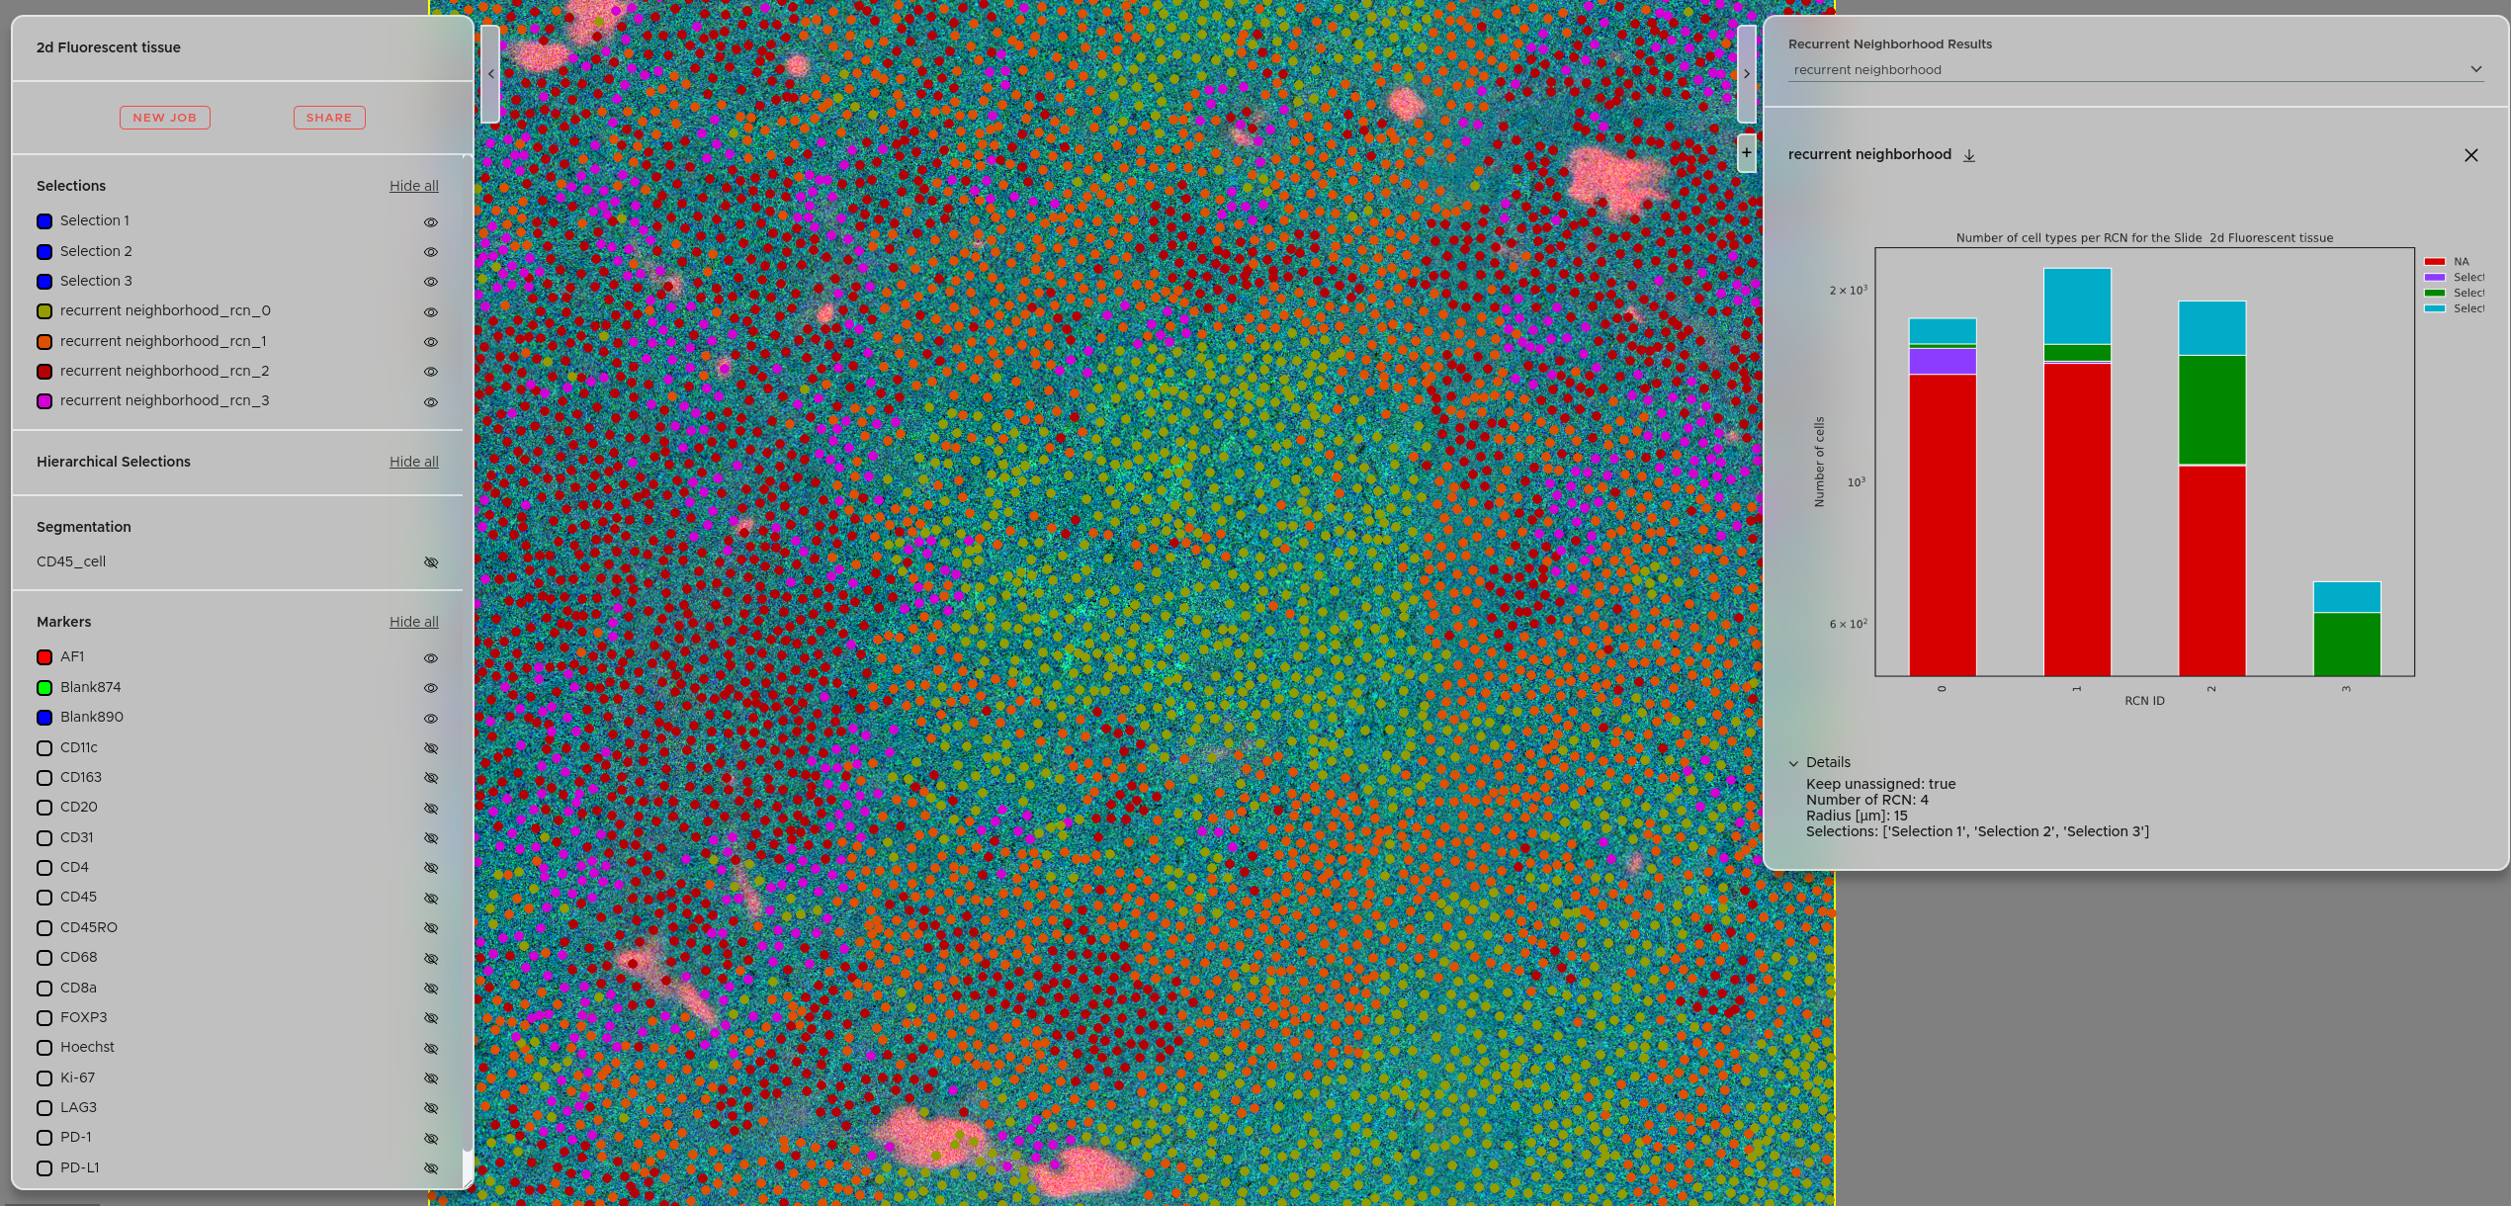Viewport: 2511px width, 1206px height.
Task: Collapse the Details section chevron
Action: tap(1793, 763)
